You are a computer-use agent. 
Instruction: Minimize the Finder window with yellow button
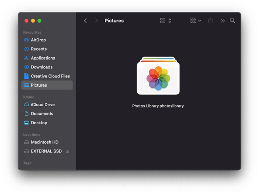pos(33,21)
